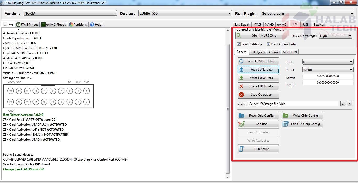Screen dimensions: 358x183
Task: Click the 'FTDI API ver:3.2.4.0' log line
Action: point(17,63)
